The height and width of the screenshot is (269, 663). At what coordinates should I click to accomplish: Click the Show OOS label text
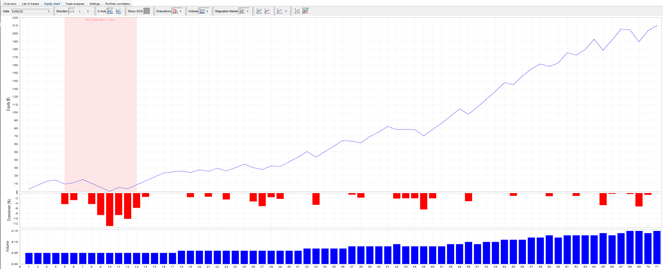point(135,11)
